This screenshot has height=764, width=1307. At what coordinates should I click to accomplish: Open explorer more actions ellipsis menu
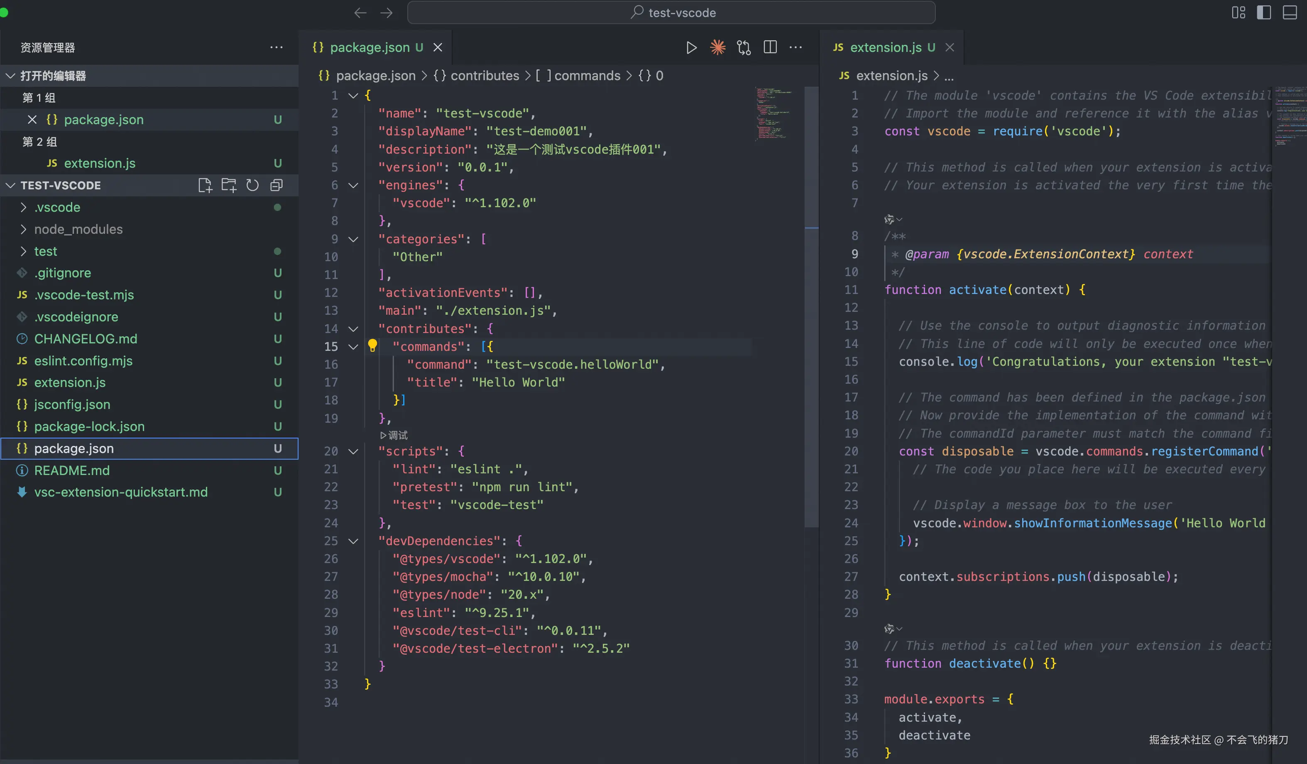pyautogui.click(x=277, y=48)
